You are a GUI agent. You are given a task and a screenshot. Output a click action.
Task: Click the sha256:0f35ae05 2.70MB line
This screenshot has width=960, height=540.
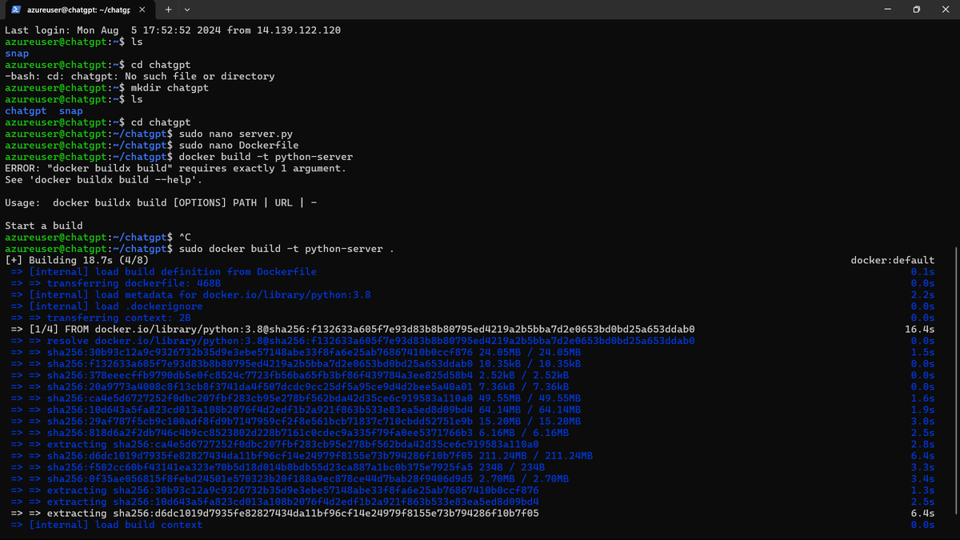[x=290, y=479]
